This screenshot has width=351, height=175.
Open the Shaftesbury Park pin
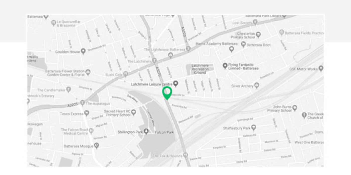(x=254, y=128)
